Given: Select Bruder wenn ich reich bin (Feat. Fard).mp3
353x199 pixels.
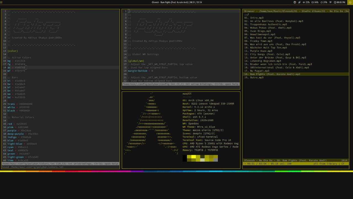Looking at the screenshot, I should coord(278,64).
